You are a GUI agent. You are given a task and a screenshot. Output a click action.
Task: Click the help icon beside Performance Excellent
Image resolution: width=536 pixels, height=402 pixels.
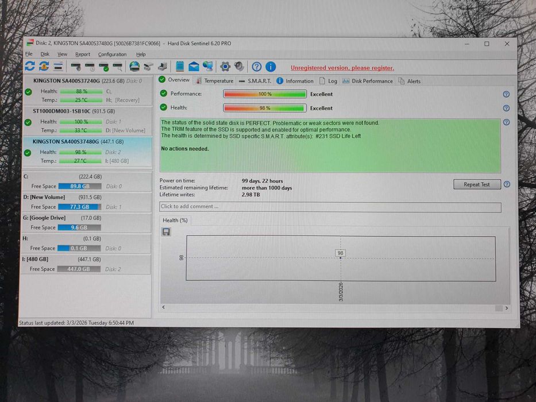(x=506, y=94)
